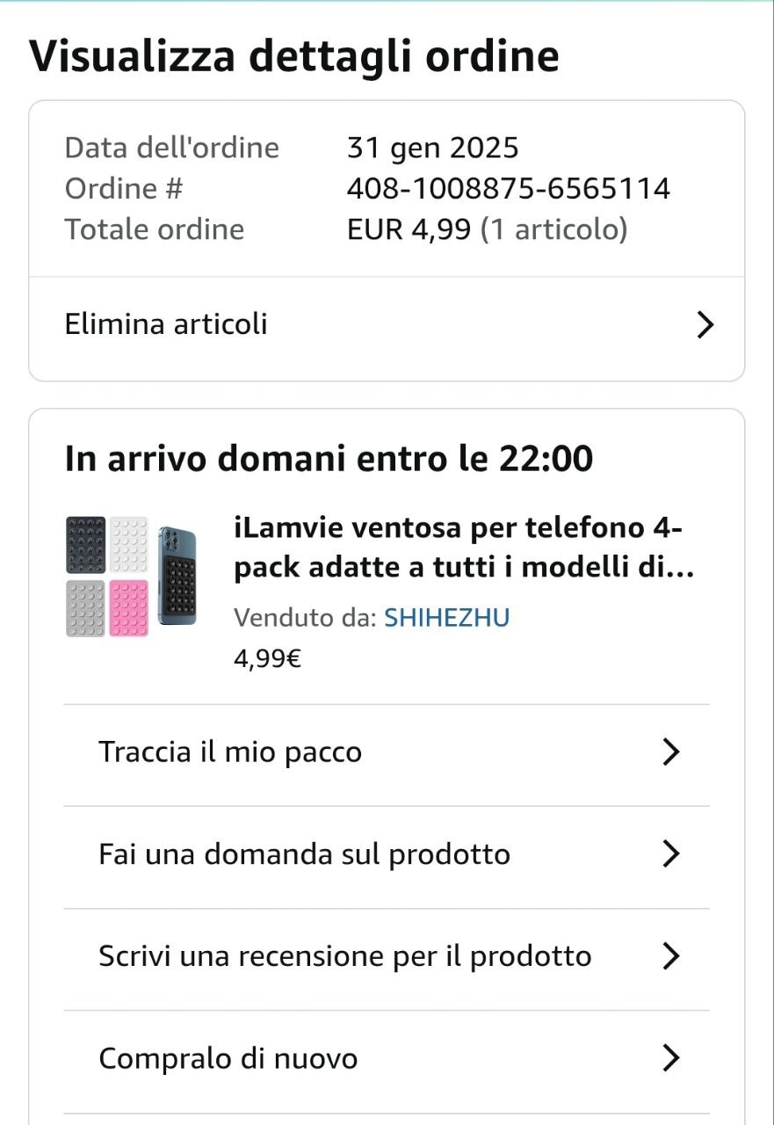Click the In arrivo domani delivery heading
The height and width of the screenshot is (1125, 774).
click(329, 459)
